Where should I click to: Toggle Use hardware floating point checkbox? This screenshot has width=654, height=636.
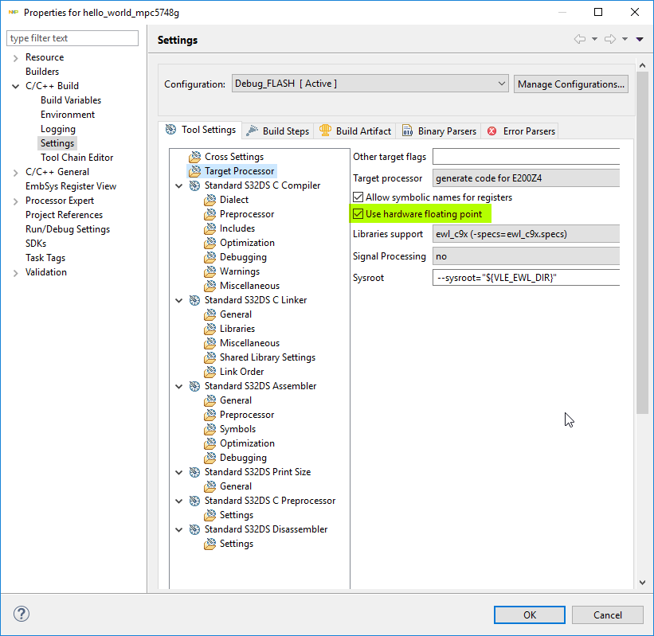(358, 214)
